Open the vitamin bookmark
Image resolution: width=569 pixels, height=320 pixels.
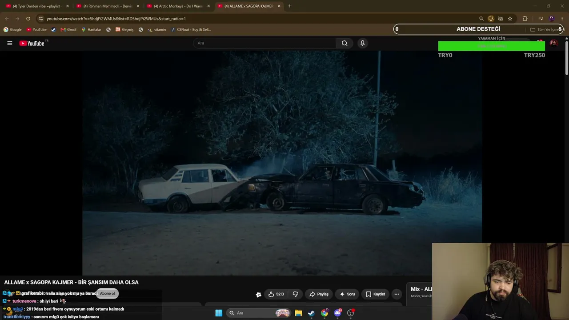[x=157, y=30]
